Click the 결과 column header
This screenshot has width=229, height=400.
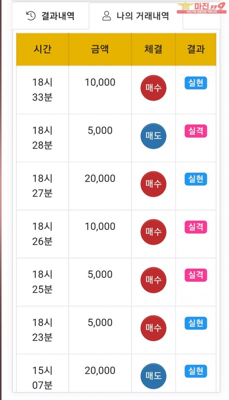196,49
